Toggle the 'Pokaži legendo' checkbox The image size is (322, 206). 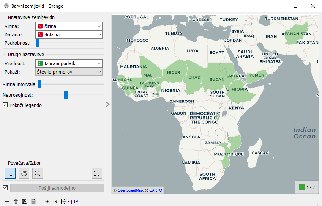tap(5, 105)
